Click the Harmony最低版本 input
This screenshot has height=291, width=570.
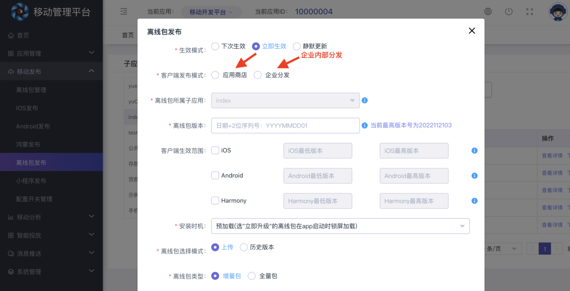pos(318,201)
